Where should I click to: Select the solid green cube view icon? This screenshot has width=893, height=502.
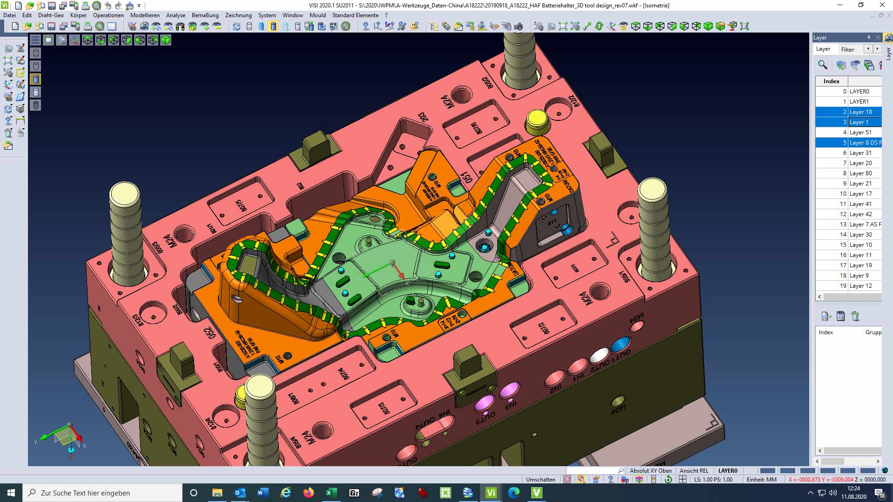166,40
